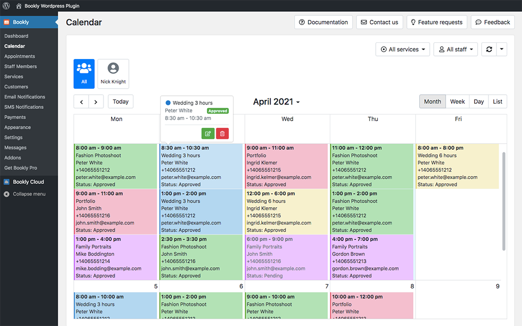Click the blue dot in Wedding popup

pos(168,103)
